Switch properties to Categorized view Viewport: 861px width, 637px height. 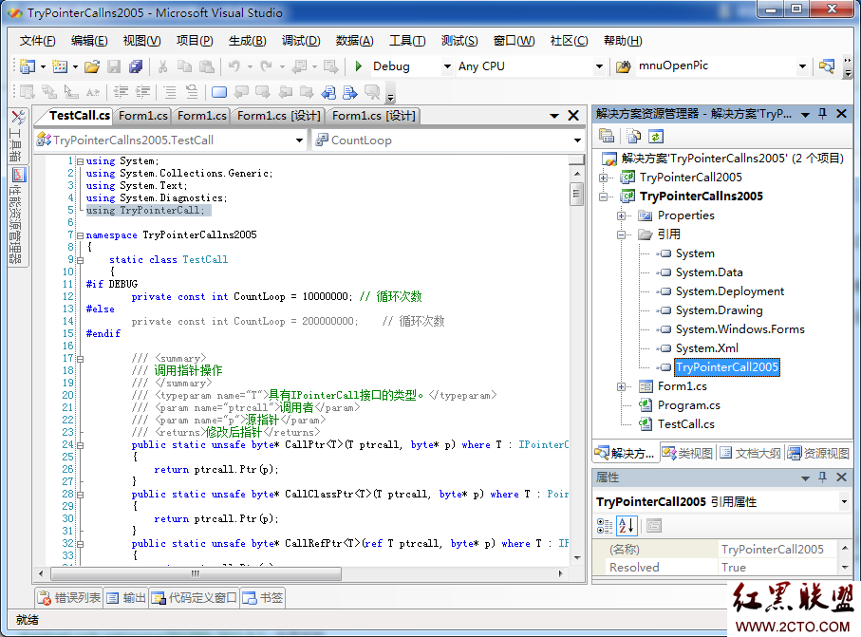pyautogui.click(x=605, y=526)
